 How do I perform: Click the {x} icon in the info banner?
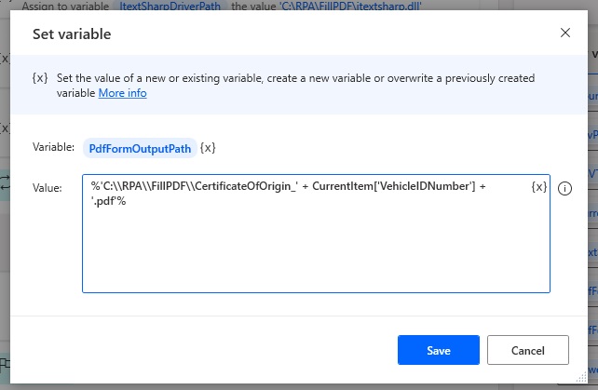click(x=40, y=79)
